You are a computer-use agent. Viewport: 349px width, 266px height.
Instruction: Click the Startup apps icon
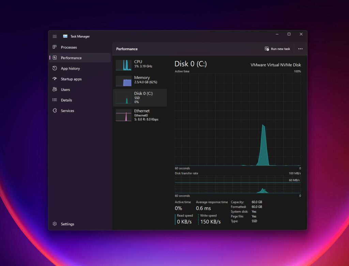tap(55, 79)
